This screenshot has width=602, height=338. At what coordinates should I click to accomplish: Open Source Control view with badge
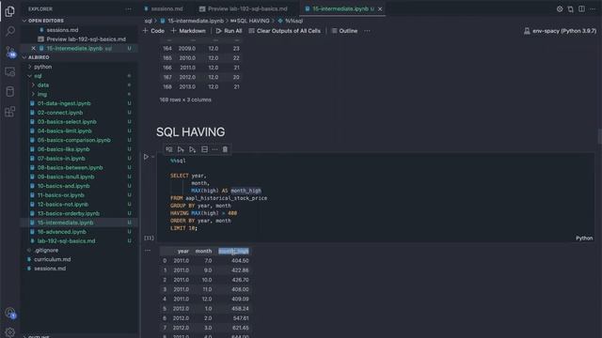10,52
